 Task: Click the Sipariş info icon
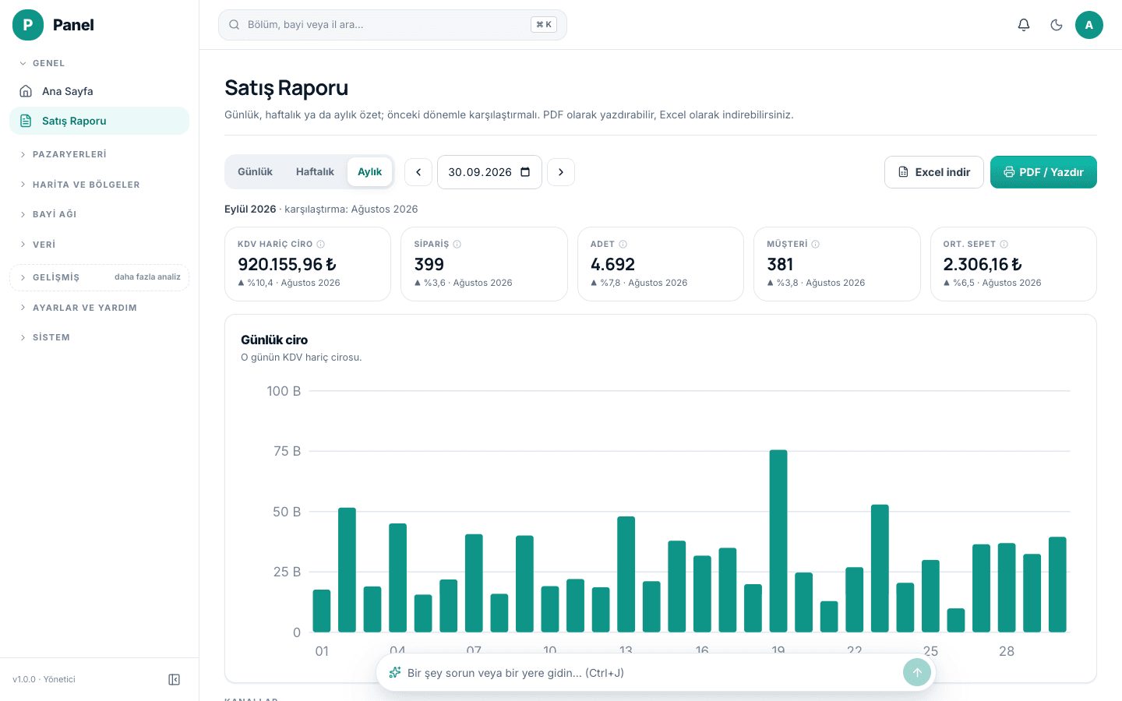pos(457,244)
